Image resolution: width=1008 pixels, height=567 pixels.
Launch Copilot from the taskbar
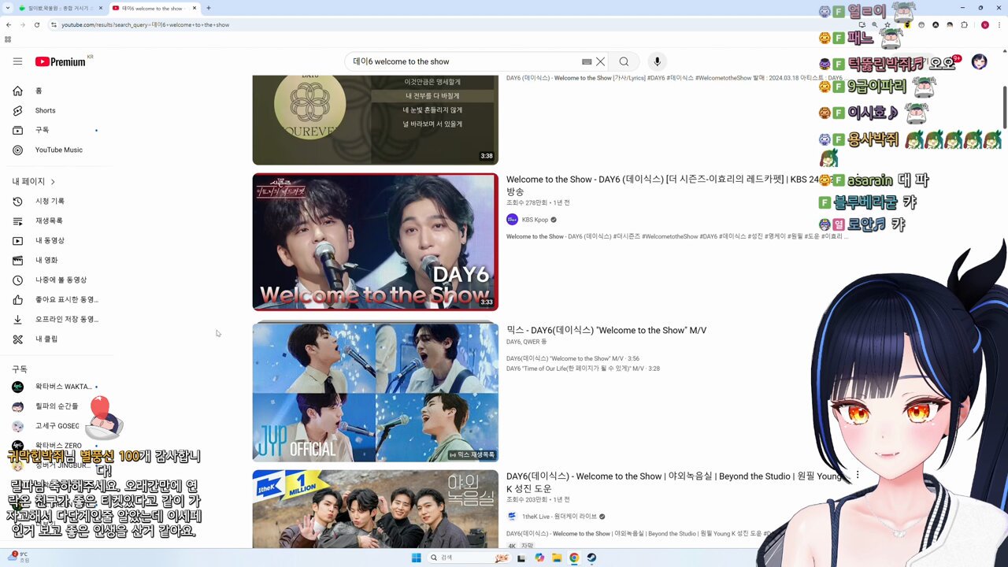[539, 558]
